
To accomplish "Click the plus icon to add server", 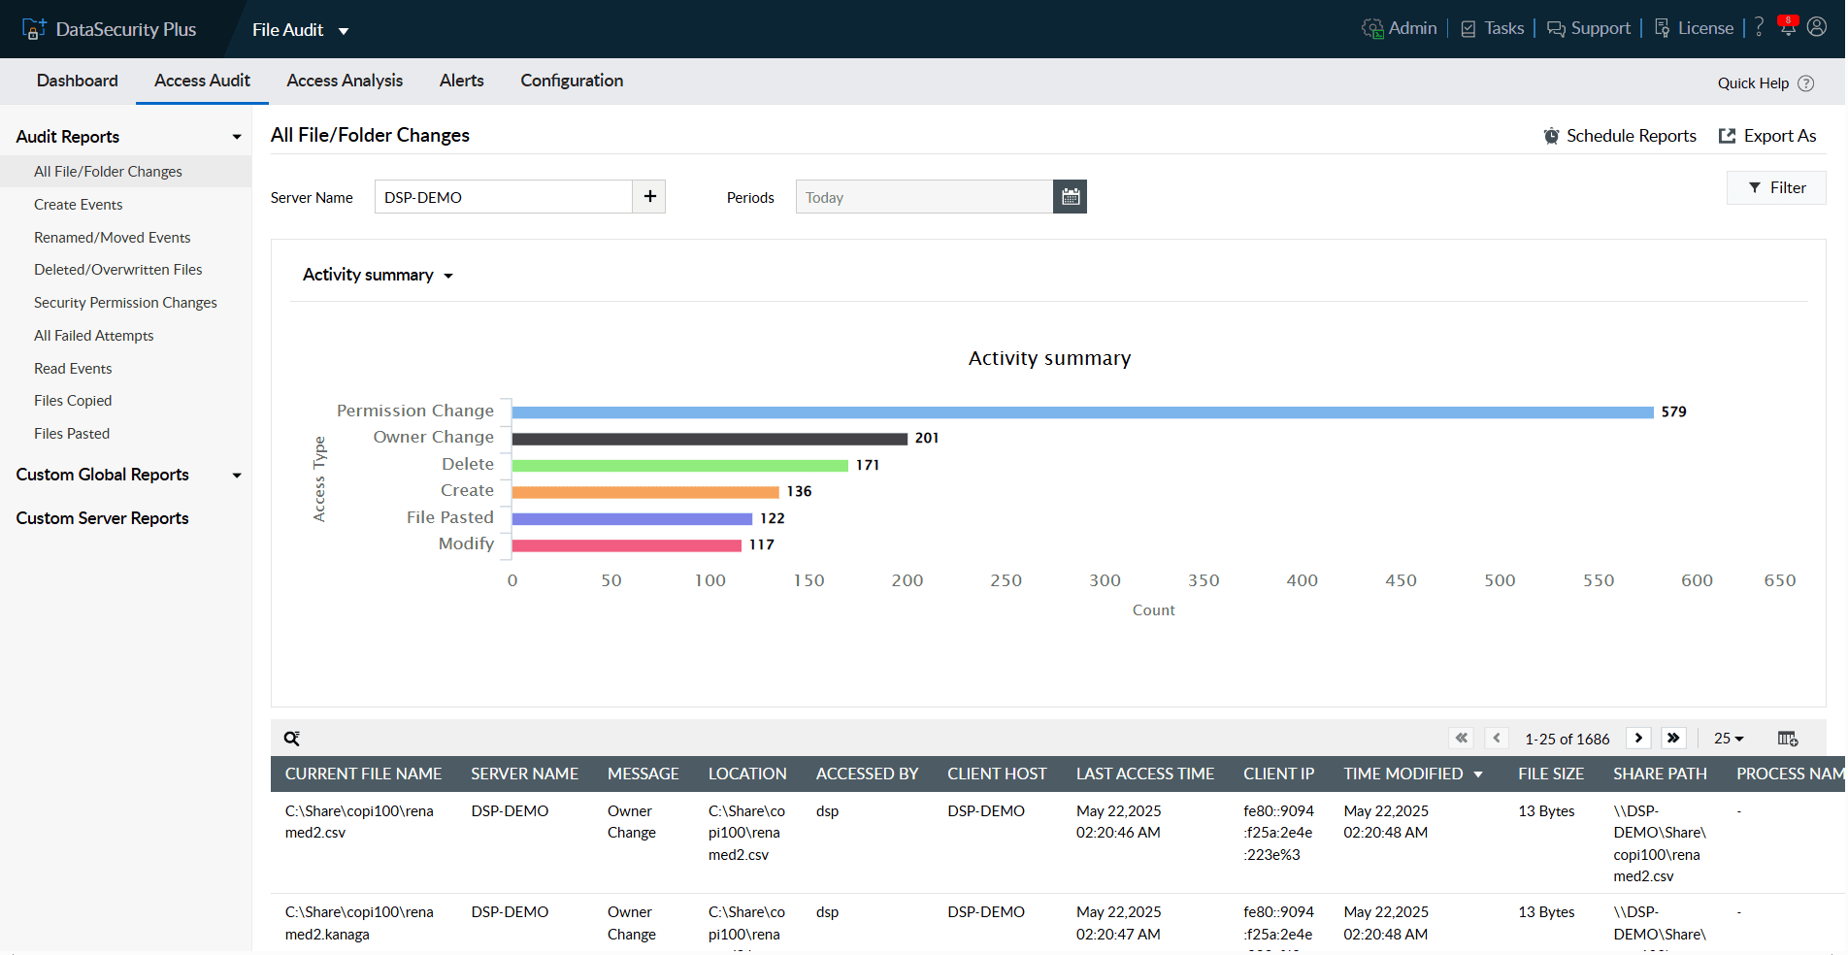I will (649, 197).
